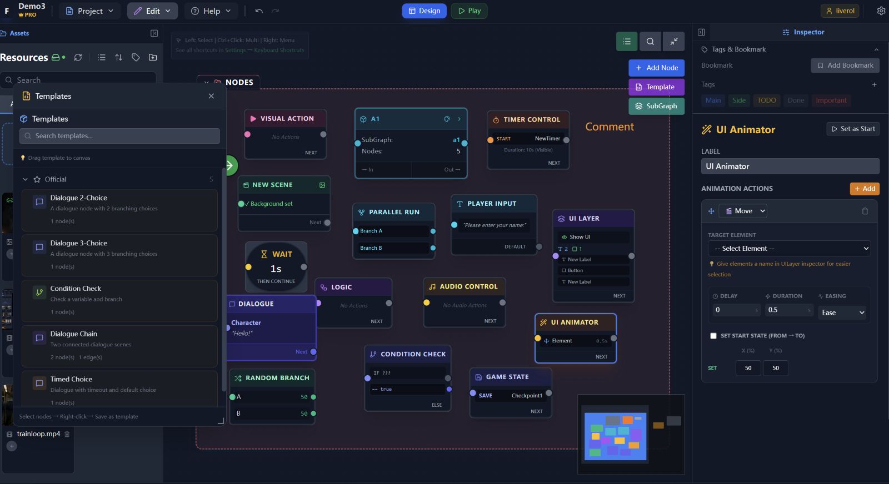
Task: Click the canvas search magnifier icon
Action: click(650, 41)
